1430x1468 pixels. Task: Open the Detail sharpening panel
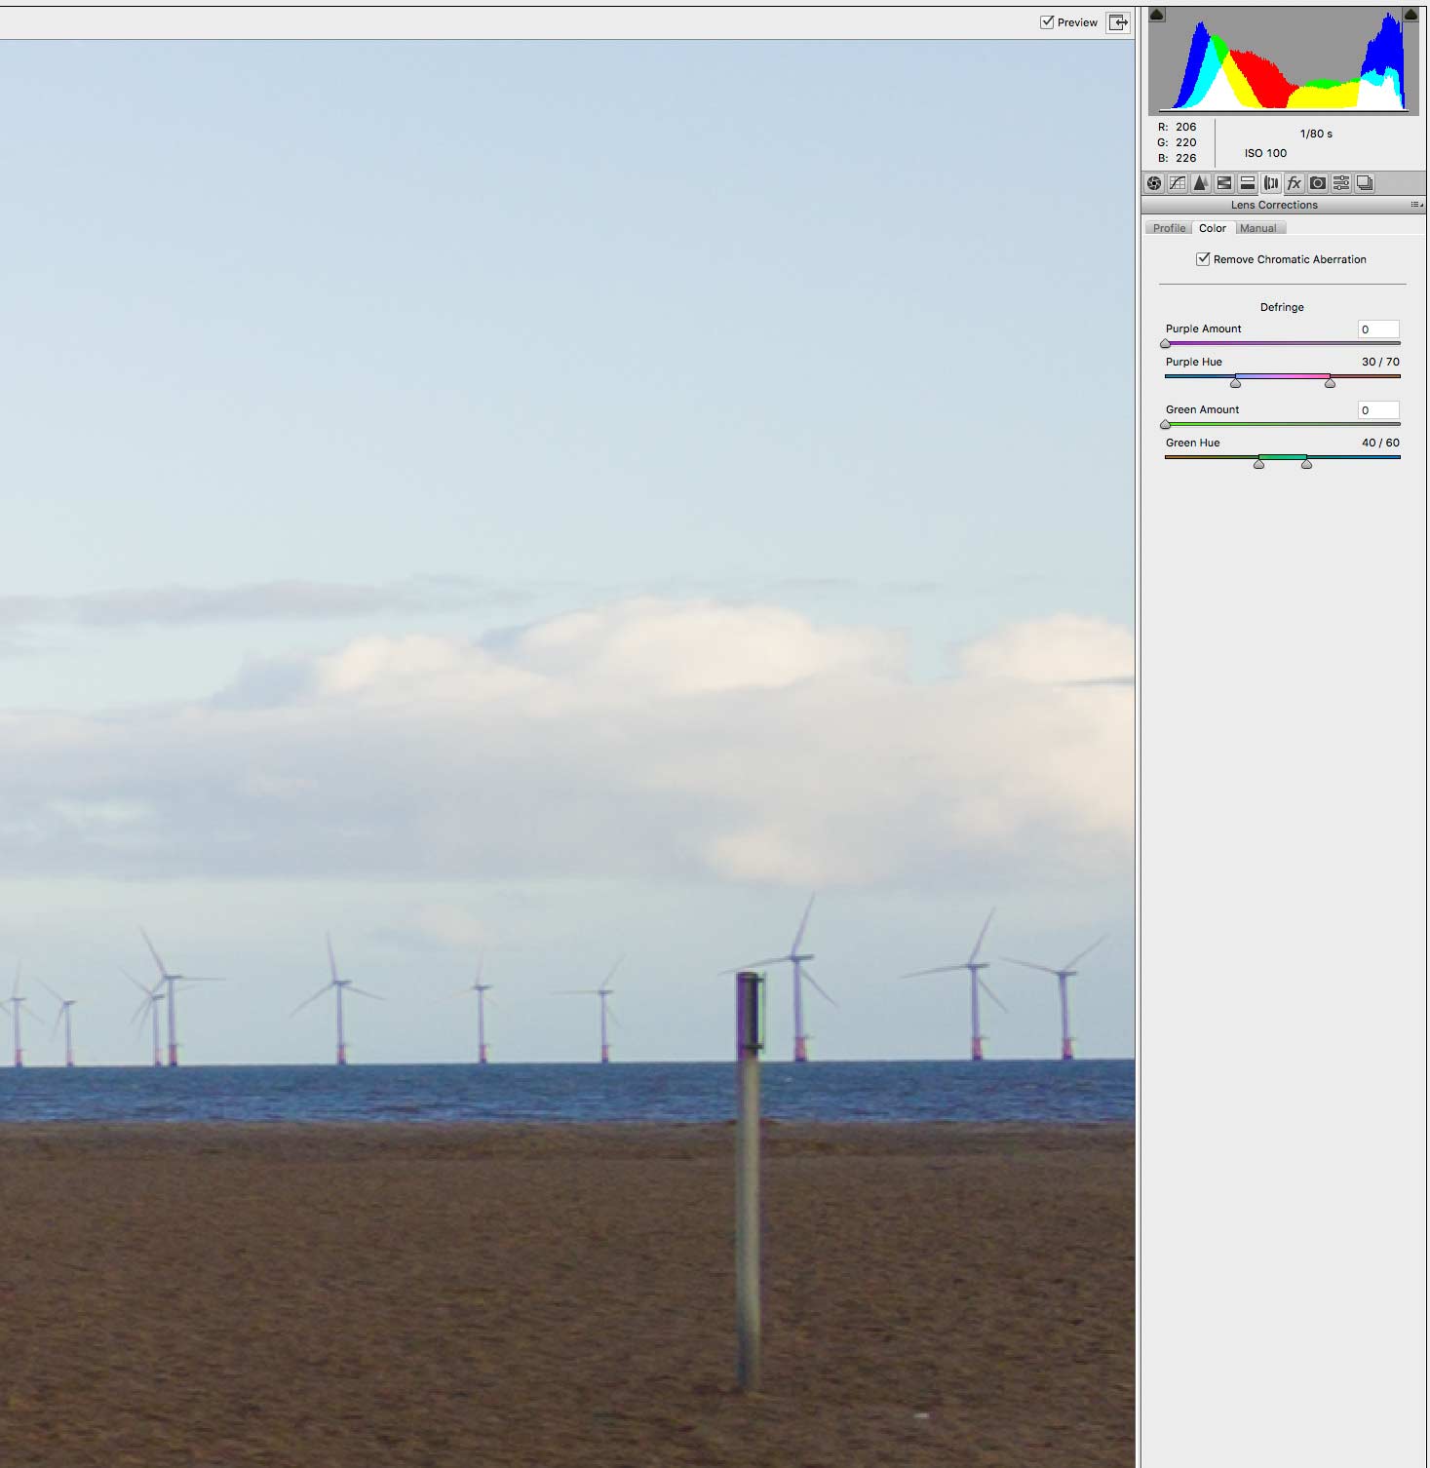coord(1201,183)
